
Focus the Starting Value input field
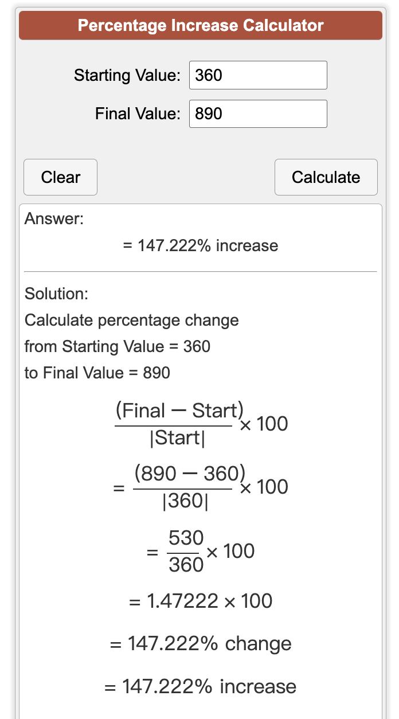click(x=258, y=75)
